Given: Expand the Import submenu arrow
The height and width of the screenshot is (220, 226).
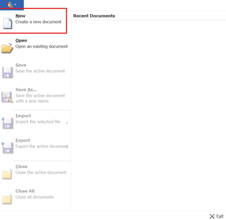Looking at the screenshot, I should [67, 123].
